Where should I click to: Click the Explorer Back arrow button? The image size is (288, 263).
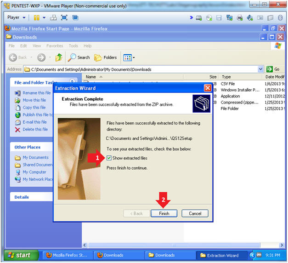[18, 57]
